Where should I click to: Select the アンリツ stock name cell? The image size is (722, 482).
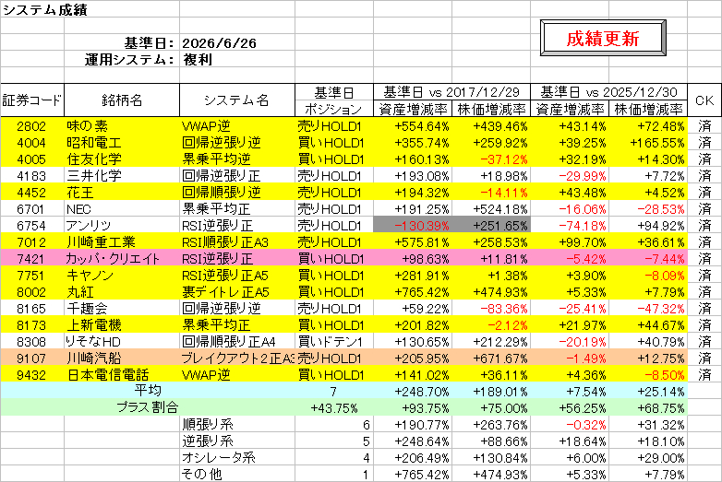coord(122,226)
